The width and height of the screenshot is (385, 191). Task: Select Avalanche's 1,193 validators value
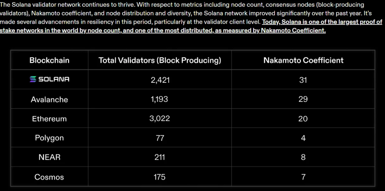[x=160, y=99]
